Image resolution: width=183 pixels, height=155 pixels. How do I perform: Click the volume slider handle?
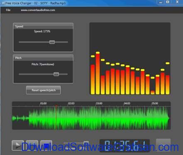pyautogui.click(x=86, y=143)
